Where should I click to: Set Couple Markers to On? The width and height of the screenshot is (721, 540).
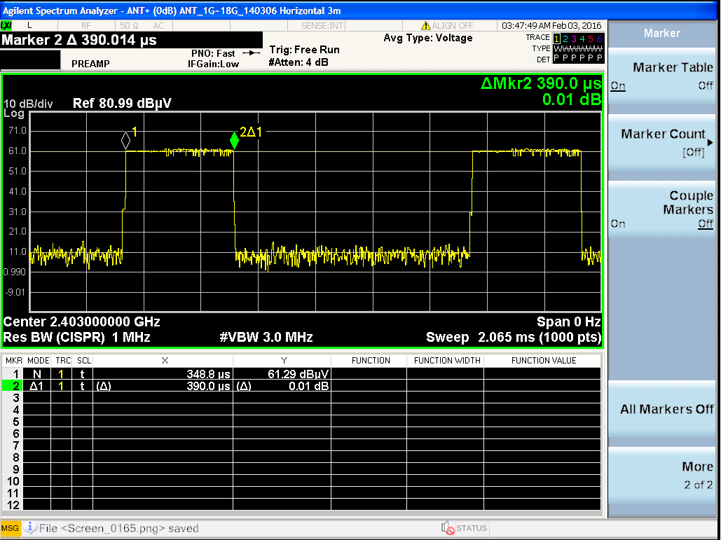click(617, 224)
